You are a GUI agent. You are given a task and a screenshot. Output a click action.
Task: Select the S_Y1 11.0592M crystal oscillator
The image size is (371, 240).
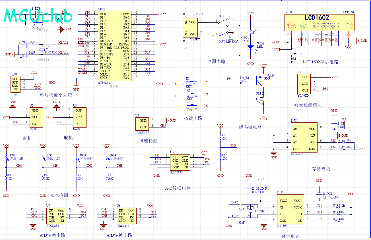point(42,50)
